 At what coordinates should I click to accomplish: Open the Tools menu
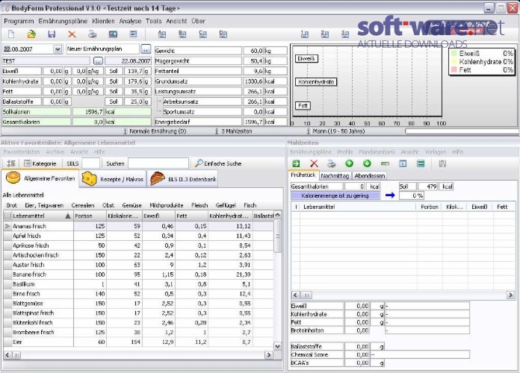point(154,21)
